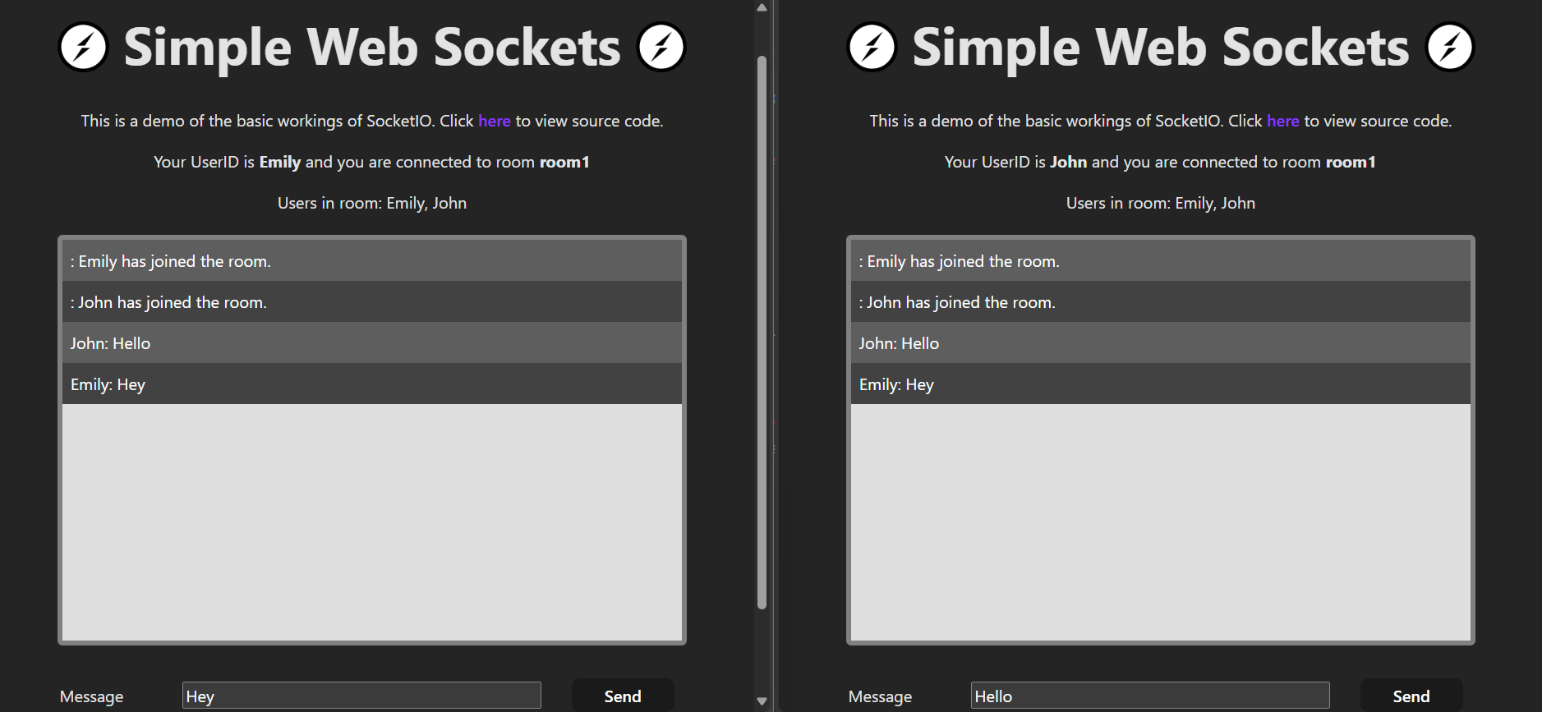Select 'Emily has joined the room' in John's chat
Screen dimensions: 1542x712
(1161, 260)
